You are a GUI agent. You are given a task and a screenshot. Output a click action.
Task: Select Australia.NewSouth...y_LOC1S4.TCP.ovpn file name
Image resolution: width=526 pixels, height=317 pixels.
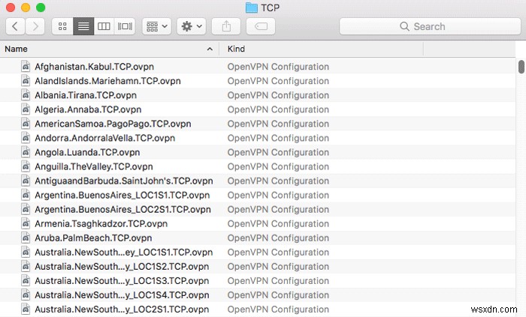(122, 295)
